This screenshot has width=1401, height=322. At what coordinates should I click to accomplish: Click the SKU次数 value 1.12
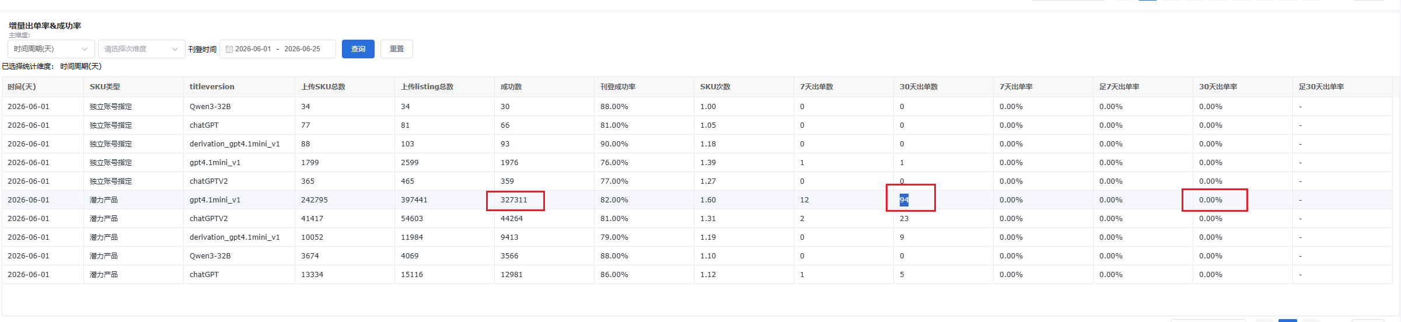(x=708, y=275)
